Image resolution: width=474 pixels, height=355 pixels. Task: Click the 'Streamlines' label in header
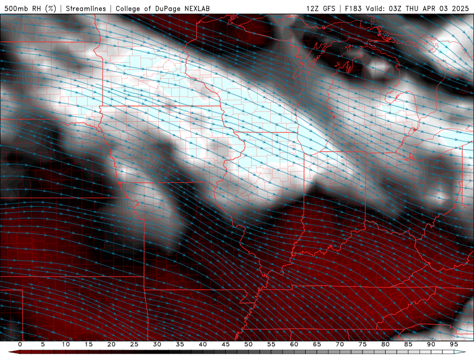(86, 8)
